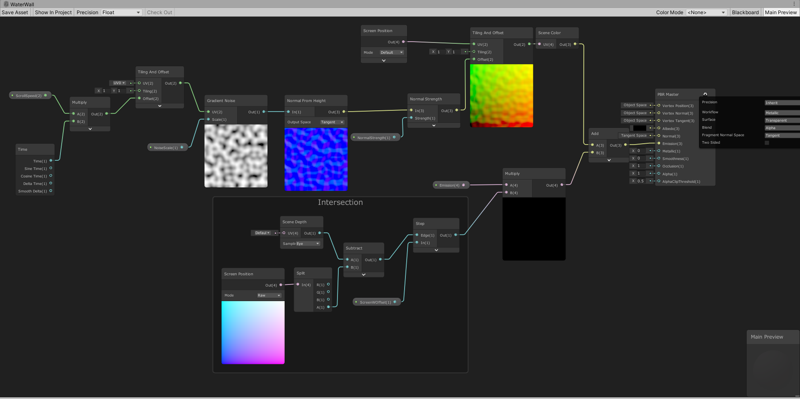Click the Out(1) port of Gradient Noise
800x399 pixels.
[264, 112]
